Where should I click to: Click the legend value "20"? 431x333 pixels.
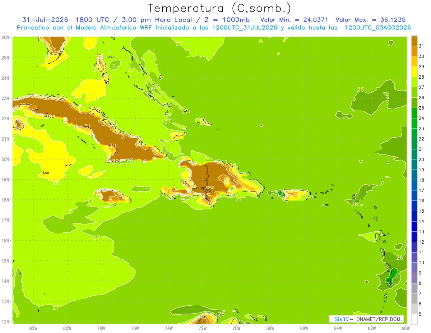422,159
